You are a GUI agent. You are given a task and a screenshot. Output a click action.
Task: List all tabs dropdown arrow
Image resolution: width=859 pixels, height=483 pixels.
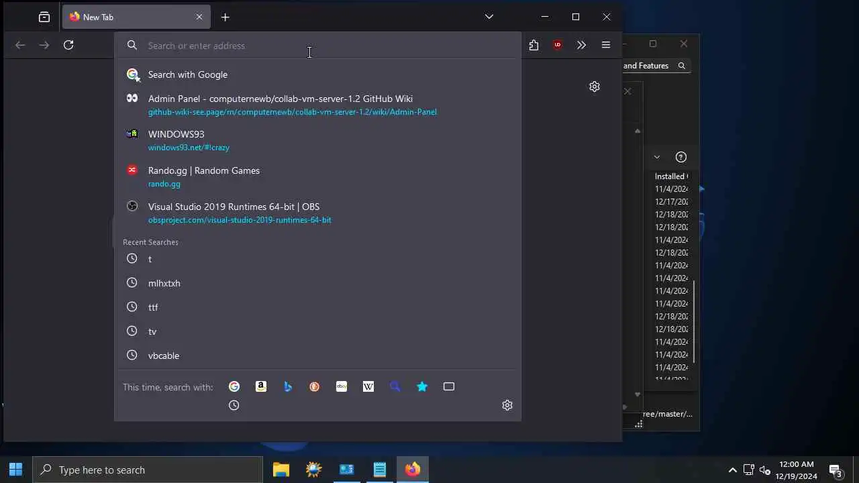click(x=489, y=17)
